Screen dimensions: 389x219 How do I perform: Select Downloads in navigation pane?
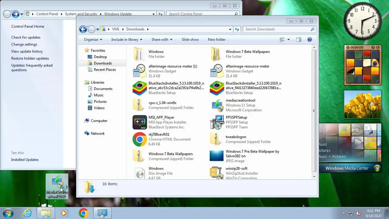tap(103, 63)
